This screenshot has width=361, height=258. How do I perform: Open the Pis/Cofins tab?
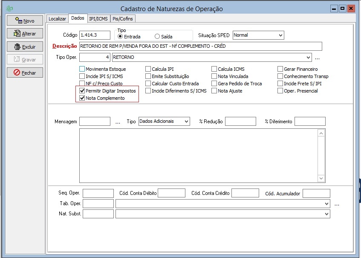pos(123,19)
